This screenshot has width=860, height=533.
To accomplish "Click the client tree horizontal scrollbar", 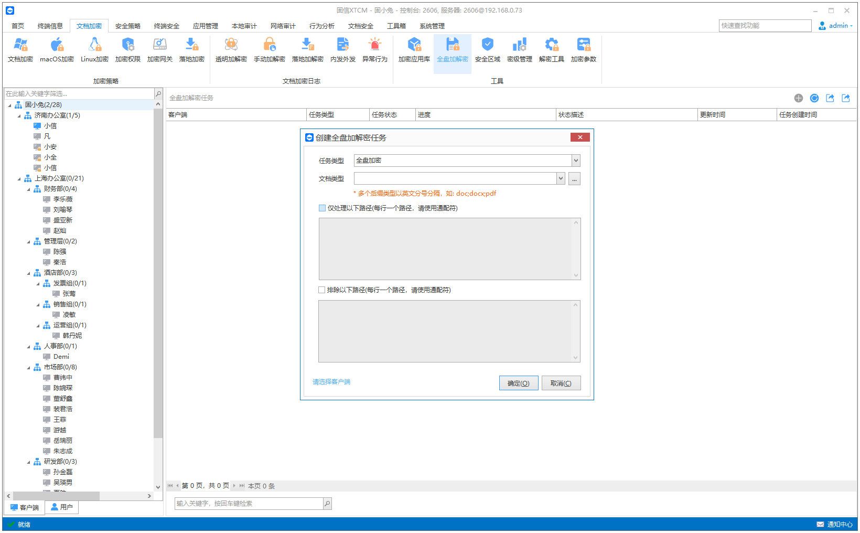I will click(x=79, y=496).
